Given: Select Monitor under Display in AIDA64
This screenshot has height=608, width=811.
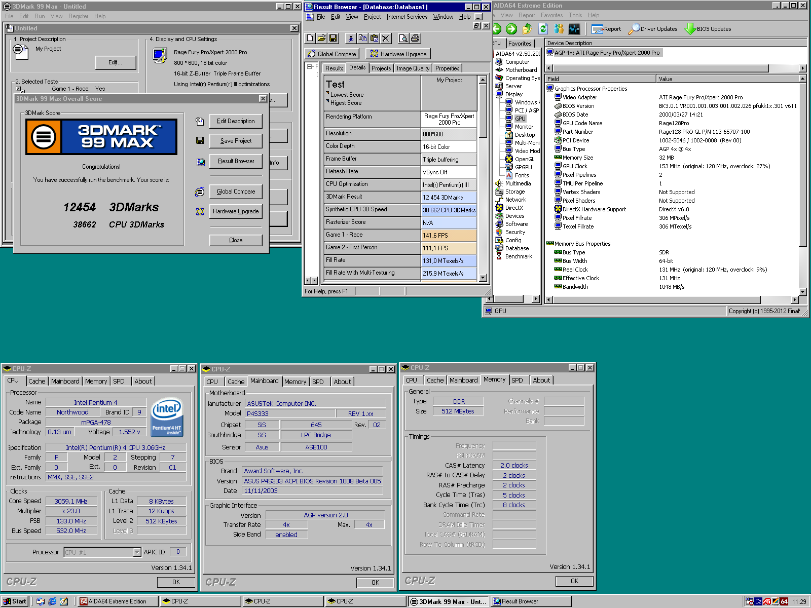Looking at the screenshot, I should [x=524, y=127].
